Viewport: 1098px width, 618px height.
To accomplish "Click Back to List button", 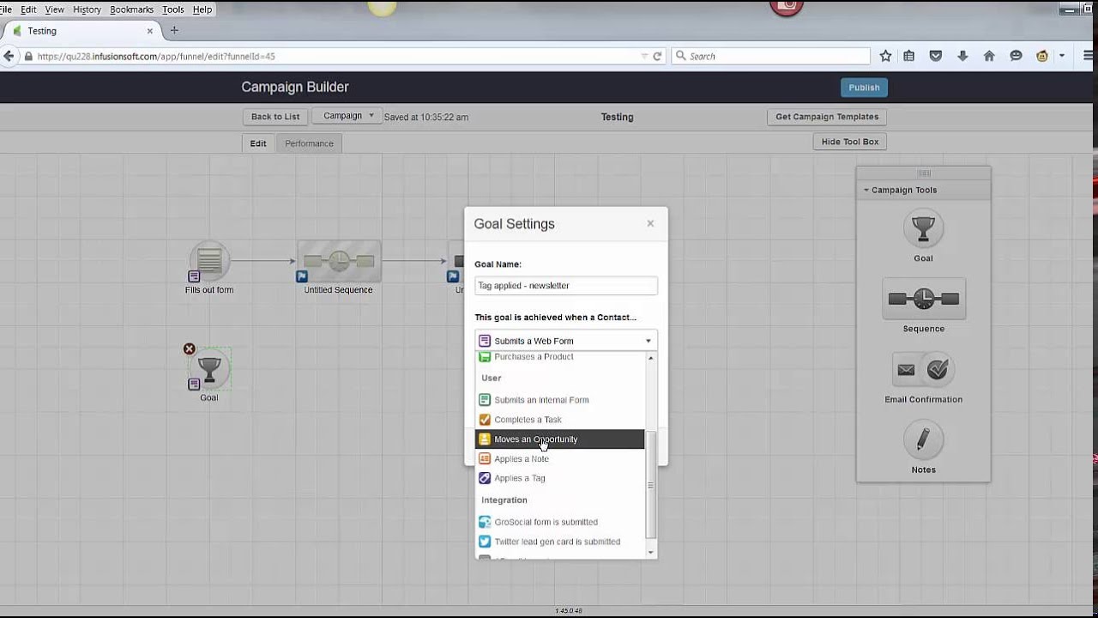I will (x=275, y=117).
